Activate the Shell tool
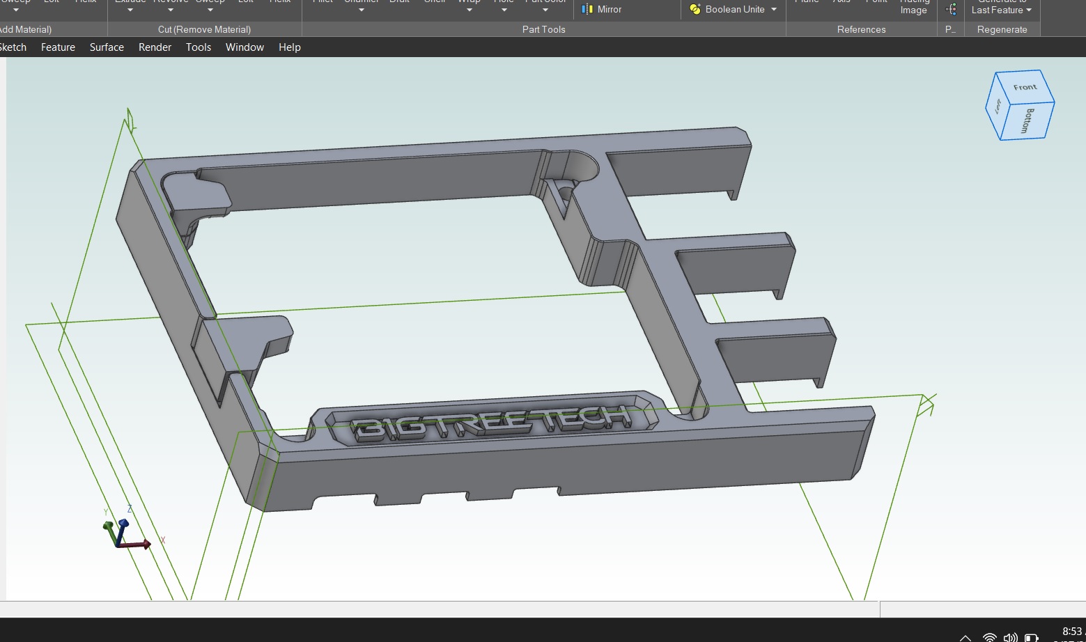 pos(435,3)
